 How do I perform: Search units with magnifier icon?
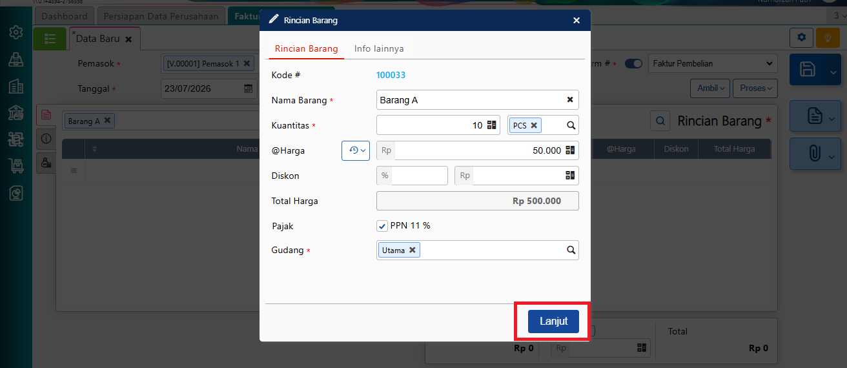571,125
